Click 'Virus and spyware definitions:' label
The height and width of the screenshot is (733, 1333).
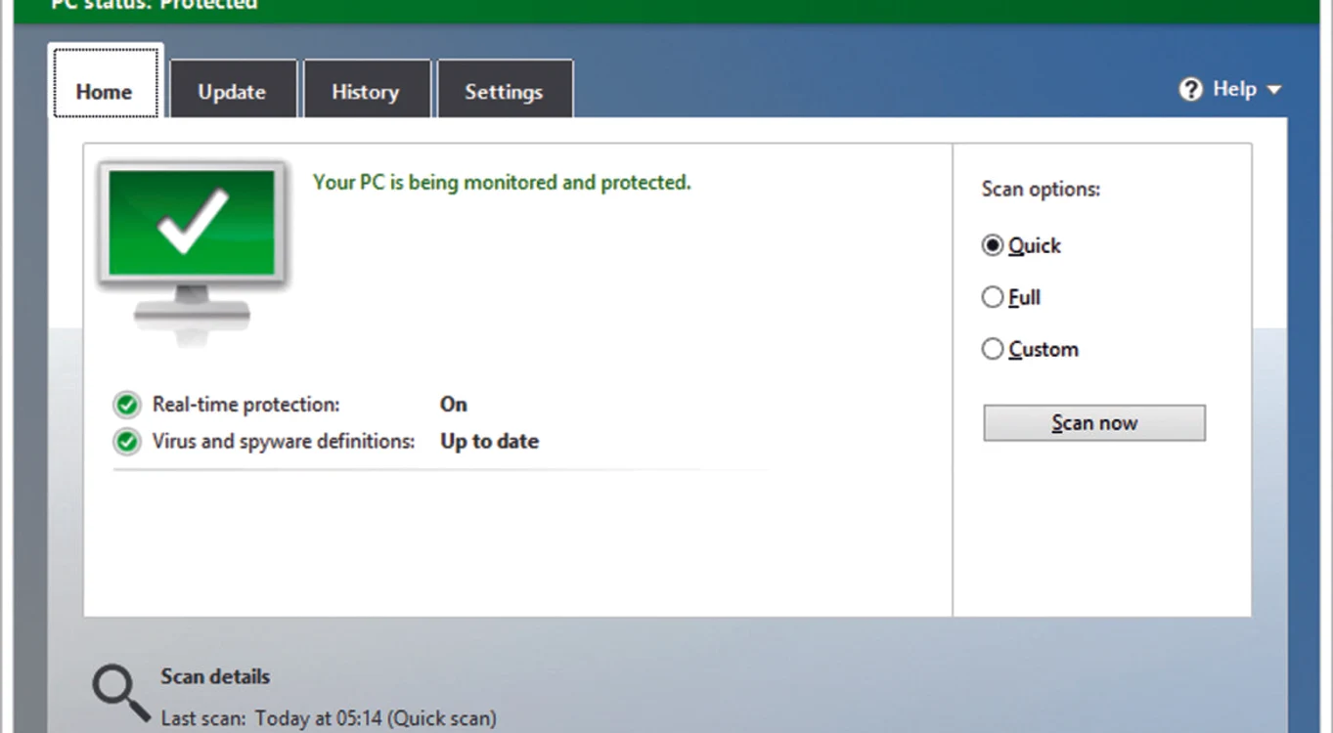[284, 442]
